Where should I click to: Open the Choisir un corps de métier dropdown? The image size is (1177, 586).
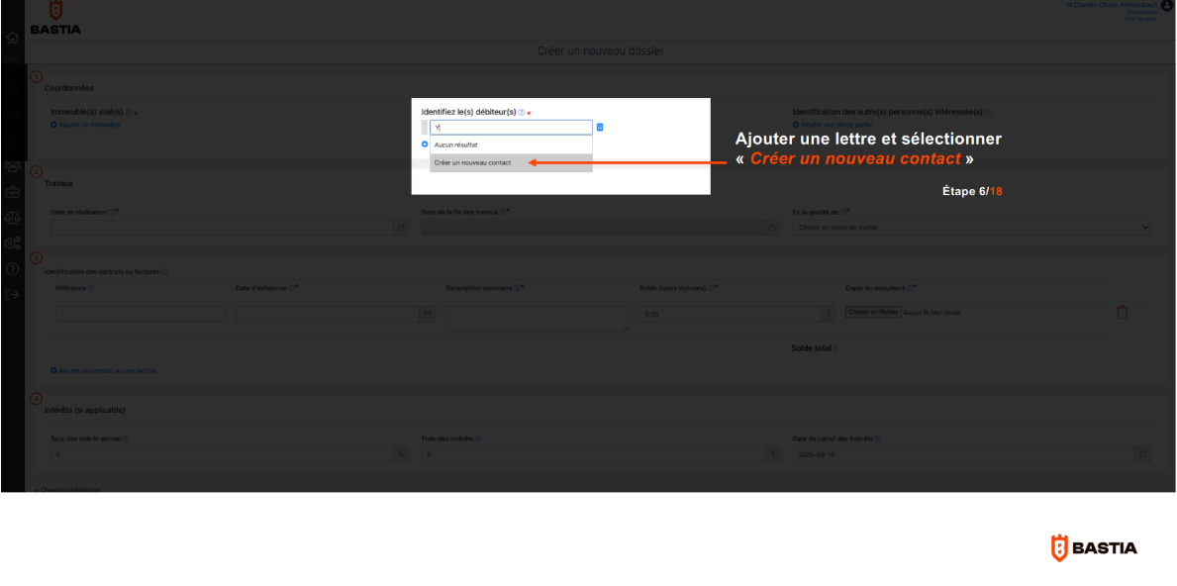[971, 228]
